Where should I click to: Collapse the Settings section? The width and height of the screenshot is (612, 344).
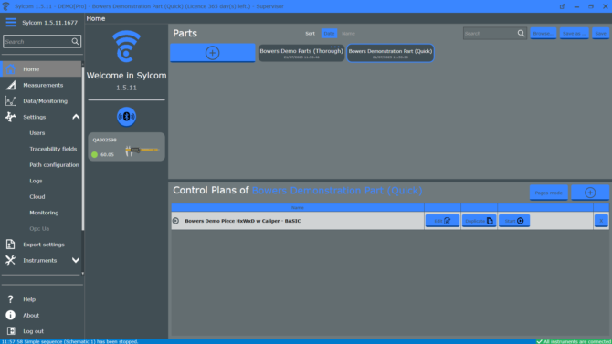(x=76, y=117)
